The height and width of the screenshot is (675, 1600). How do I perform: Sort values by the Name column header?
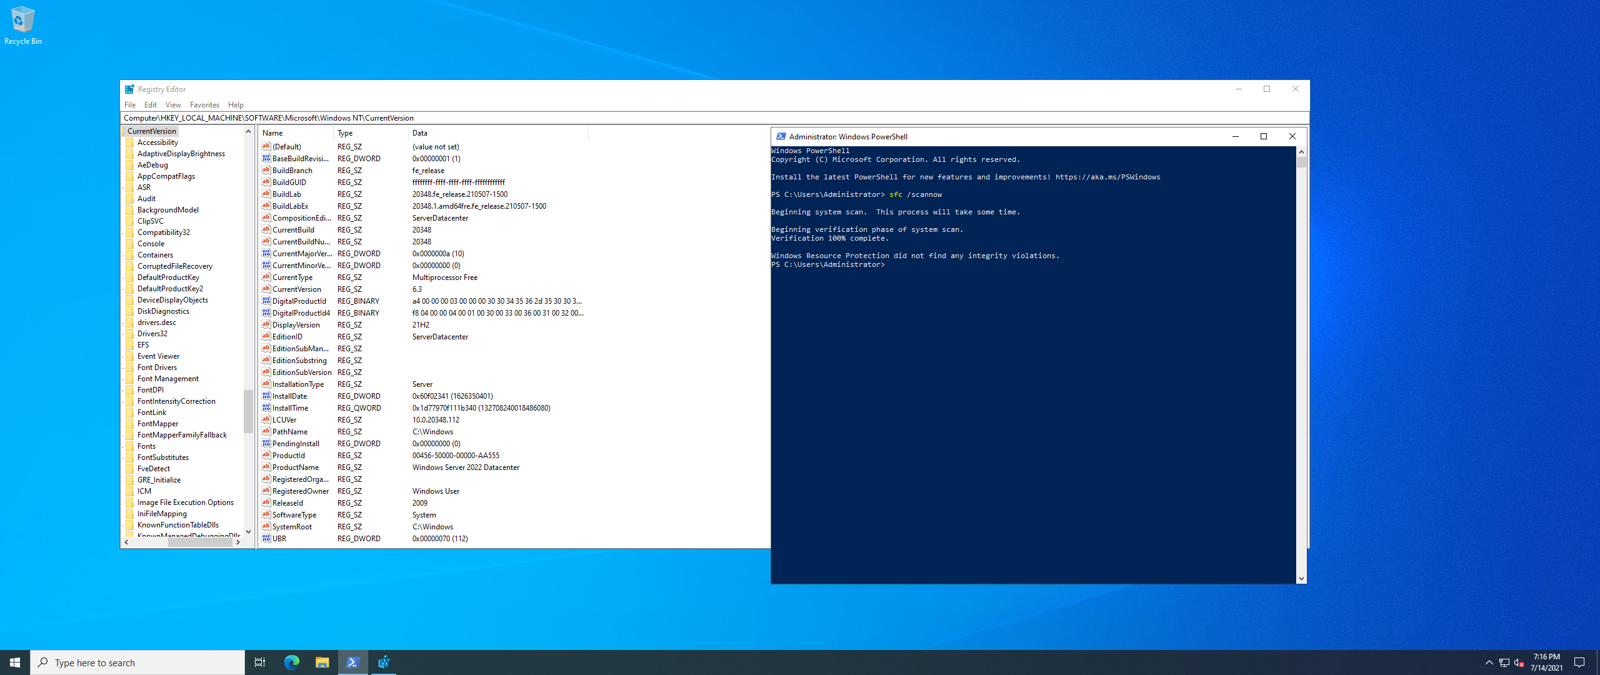[296, 133]
